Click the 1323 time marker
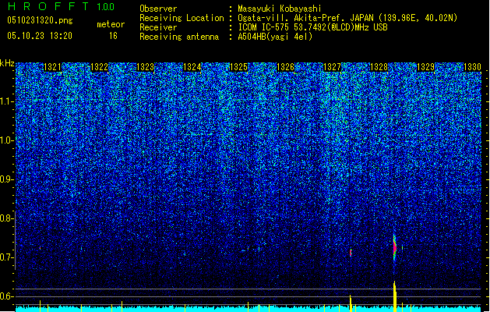Screen dimensions: 490x312 tap(146, 67)
